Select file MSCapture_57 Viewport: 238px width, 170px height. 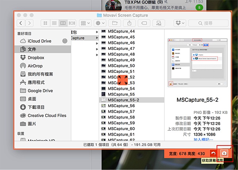point(132,111)
